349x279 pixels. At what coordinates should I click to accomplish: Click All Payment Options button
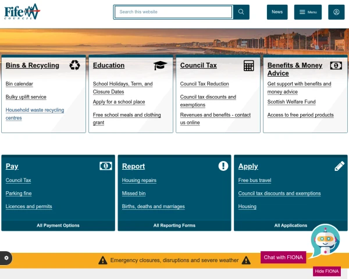58,226
